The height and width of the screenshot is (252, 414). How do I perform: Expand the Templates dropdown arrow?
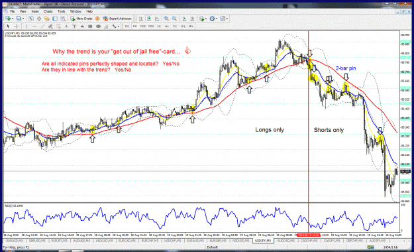tap(227, 19)
